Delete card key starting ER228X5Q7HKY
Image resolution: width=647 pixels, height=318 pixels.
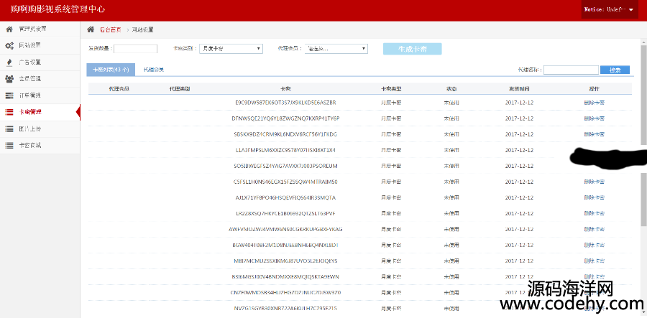pyautogui.click(x=595, y=213)
